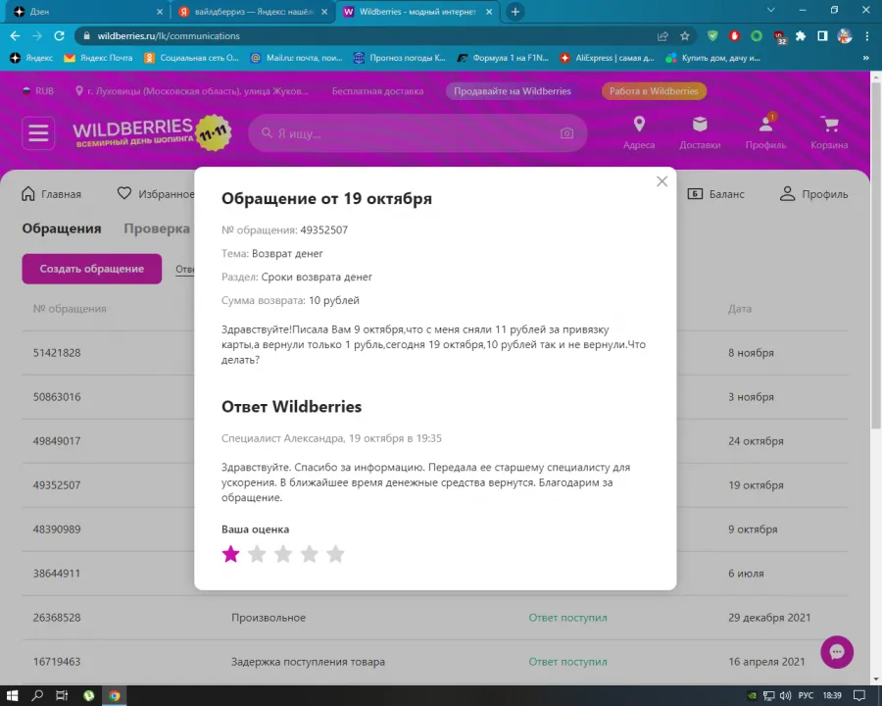Image resolution: width=882 pixels, height=706 pixels.
Task: Click 'Продавайте на Wildberries' pill
Action: (513, 91)
